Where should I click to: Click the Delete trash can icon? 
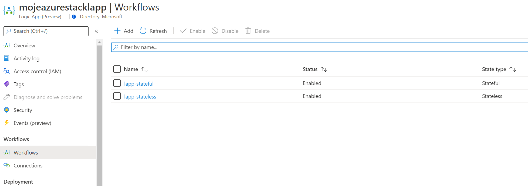(248, 31)
